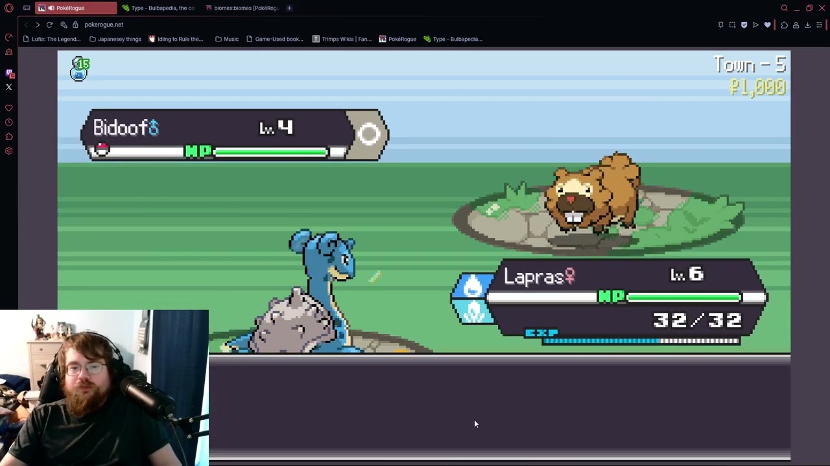830x466 pixels.
Task: Reload the current page
Action: [49, 25]
